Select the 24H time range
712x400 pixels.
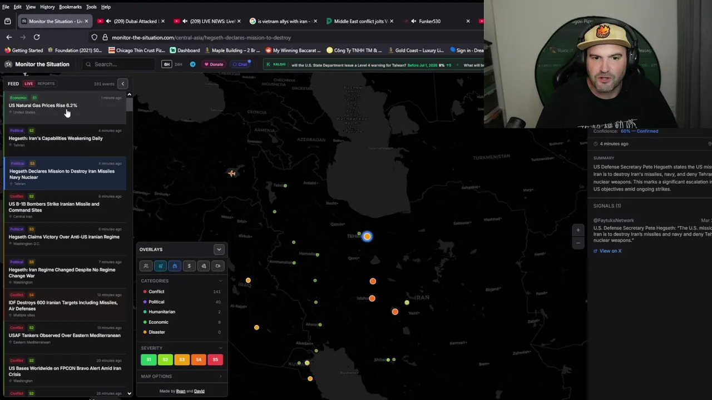[179, 64]
